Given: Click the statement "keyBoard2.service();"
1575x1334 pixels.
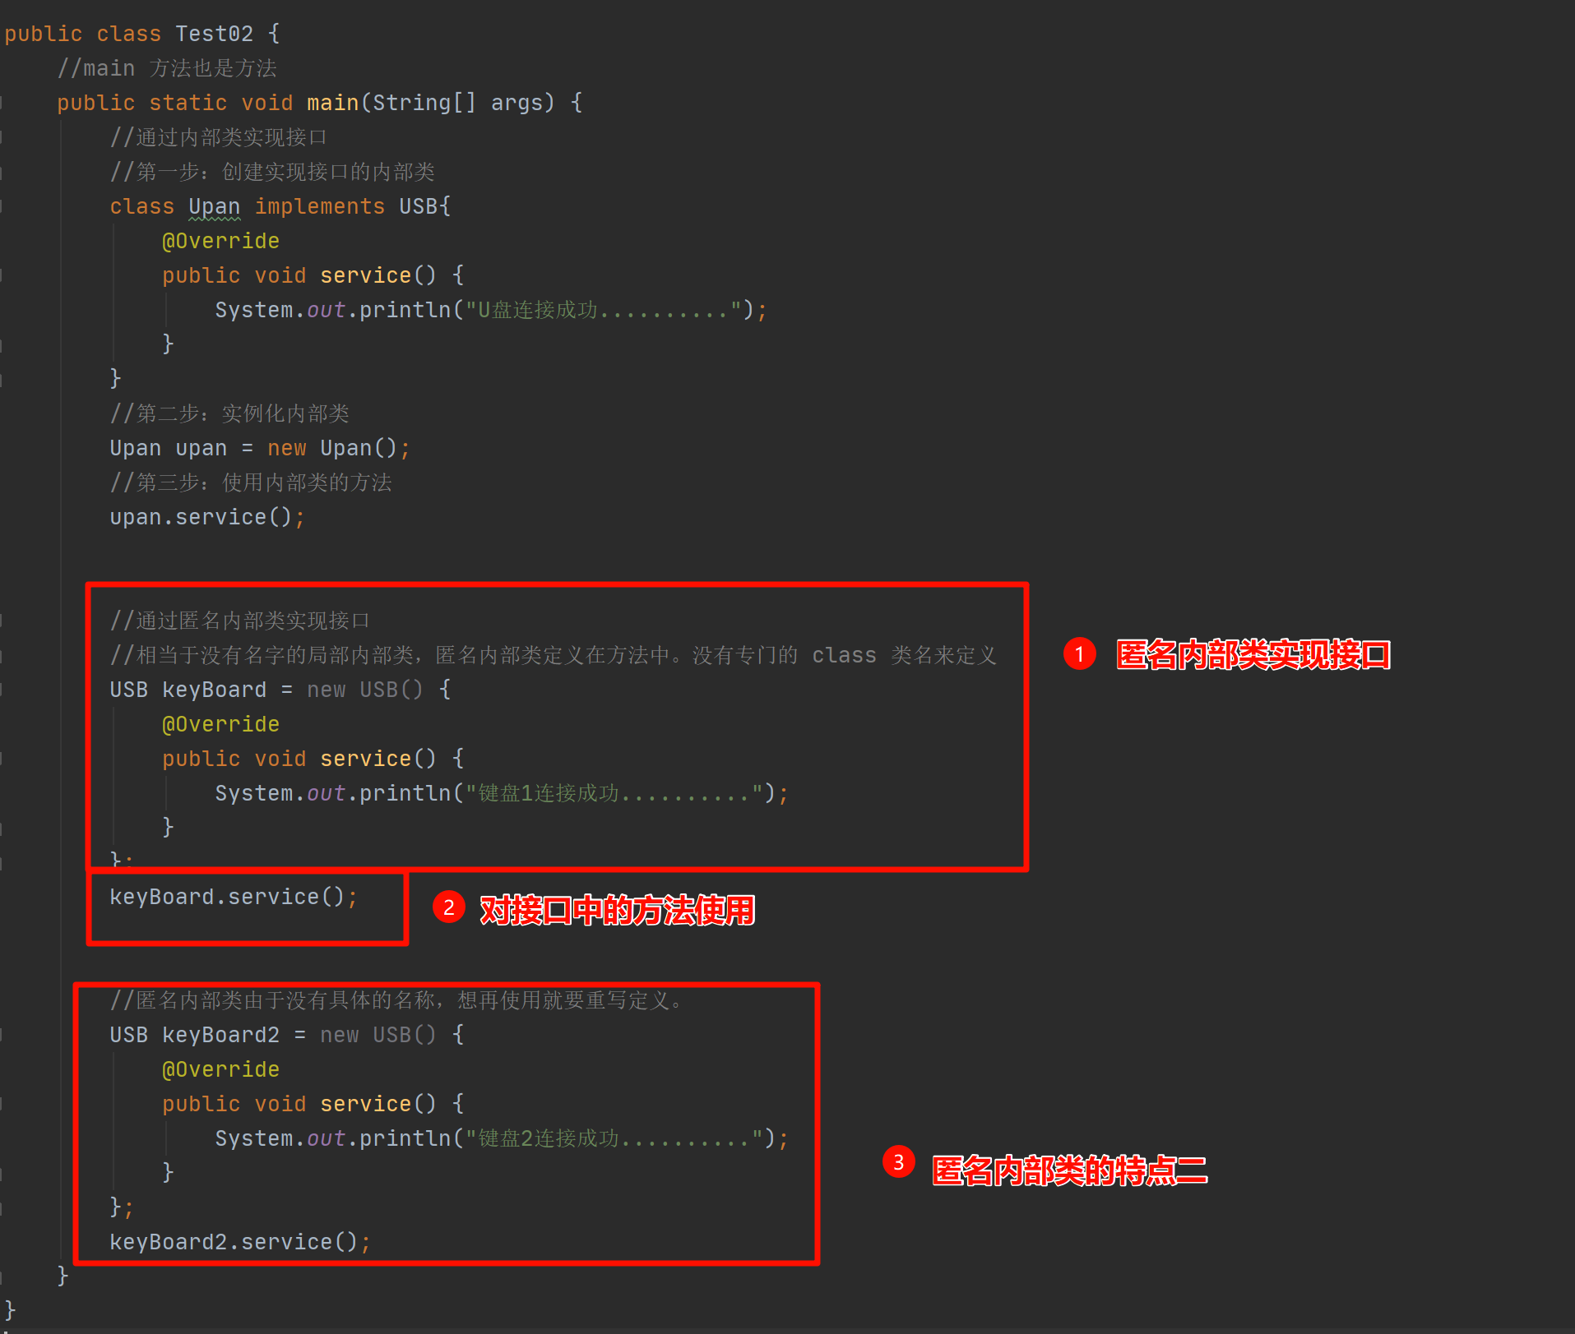Looking at the screenshot, I should point(240,1242).
